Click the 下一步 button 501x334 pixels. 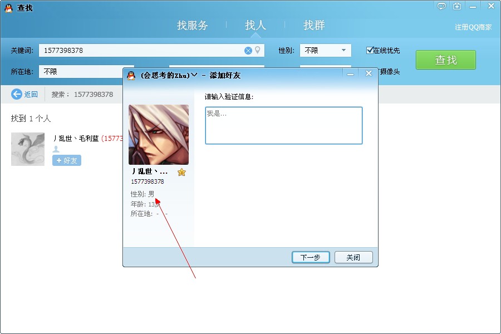pos(311,258)
